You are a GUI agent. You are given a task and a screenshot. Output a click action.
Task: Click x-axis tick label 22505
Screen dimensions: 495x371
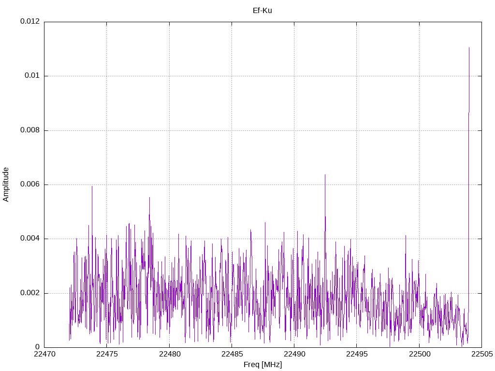482,354
